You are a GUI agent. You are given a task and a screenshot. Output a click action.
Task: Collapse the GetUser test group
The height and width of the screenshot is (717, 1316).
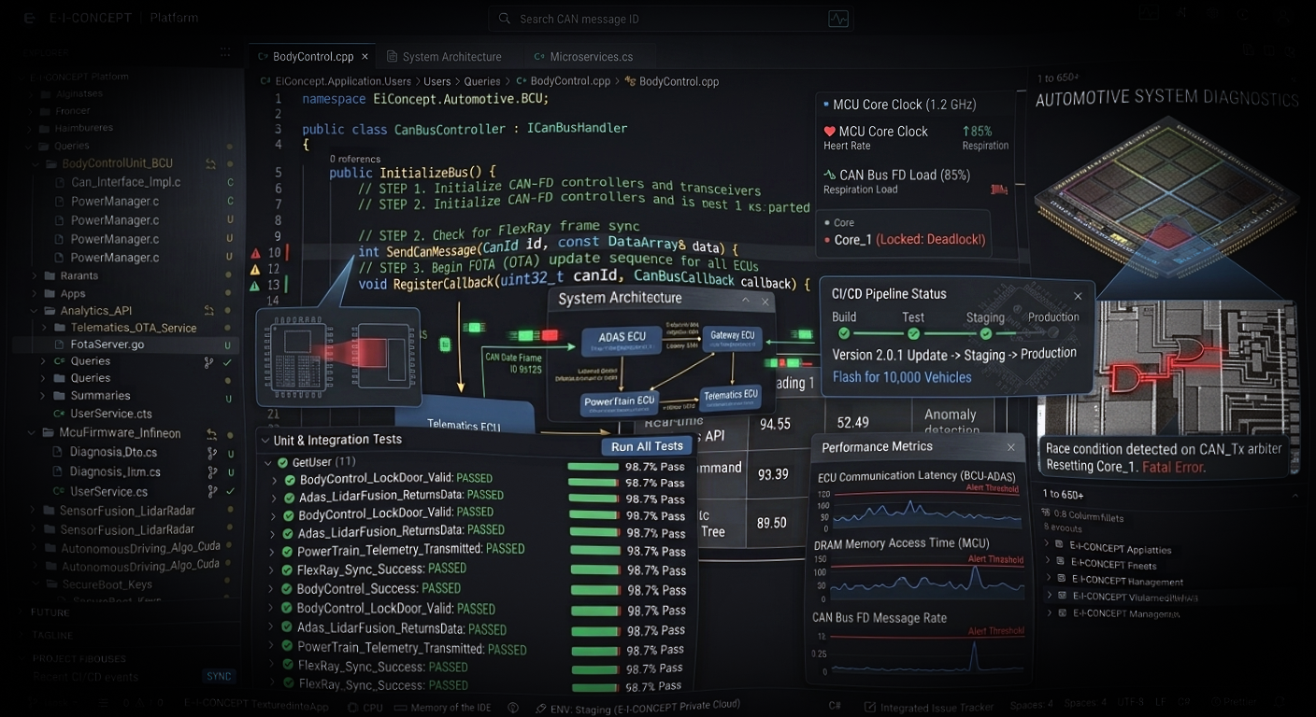click(x=268, y=462)
